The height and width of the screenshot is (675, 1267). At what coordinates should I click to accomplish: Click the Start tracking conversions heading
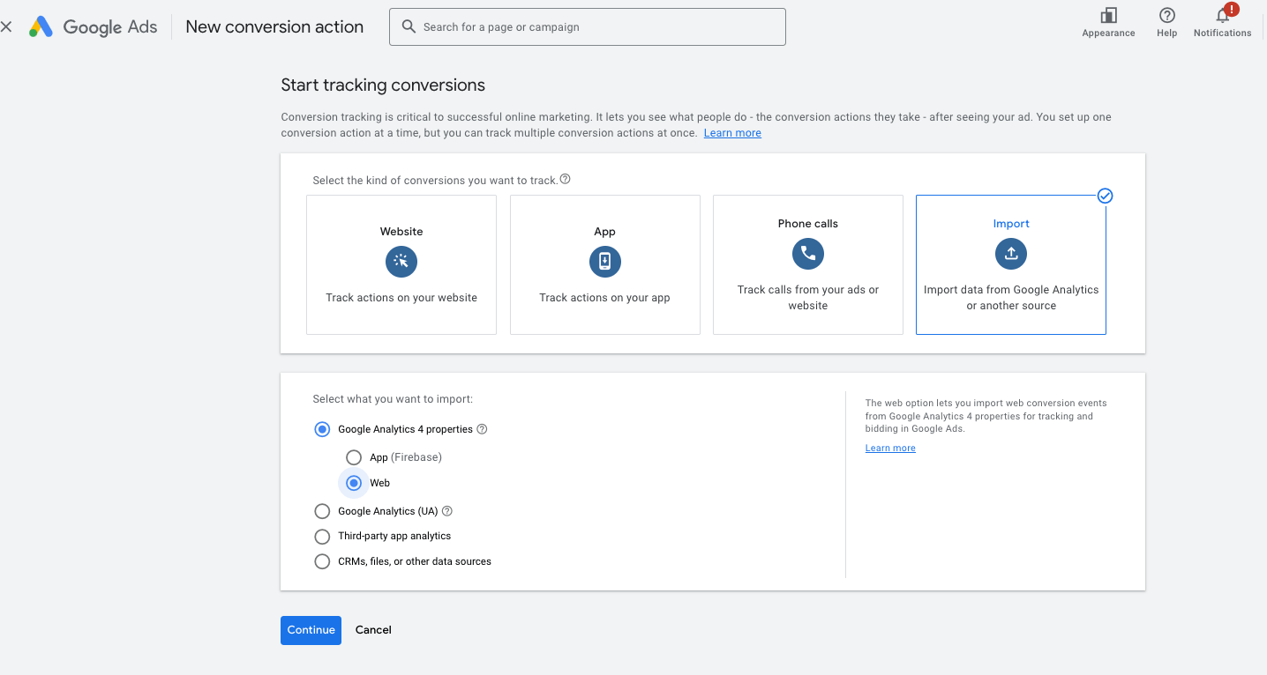click(383, 85)
